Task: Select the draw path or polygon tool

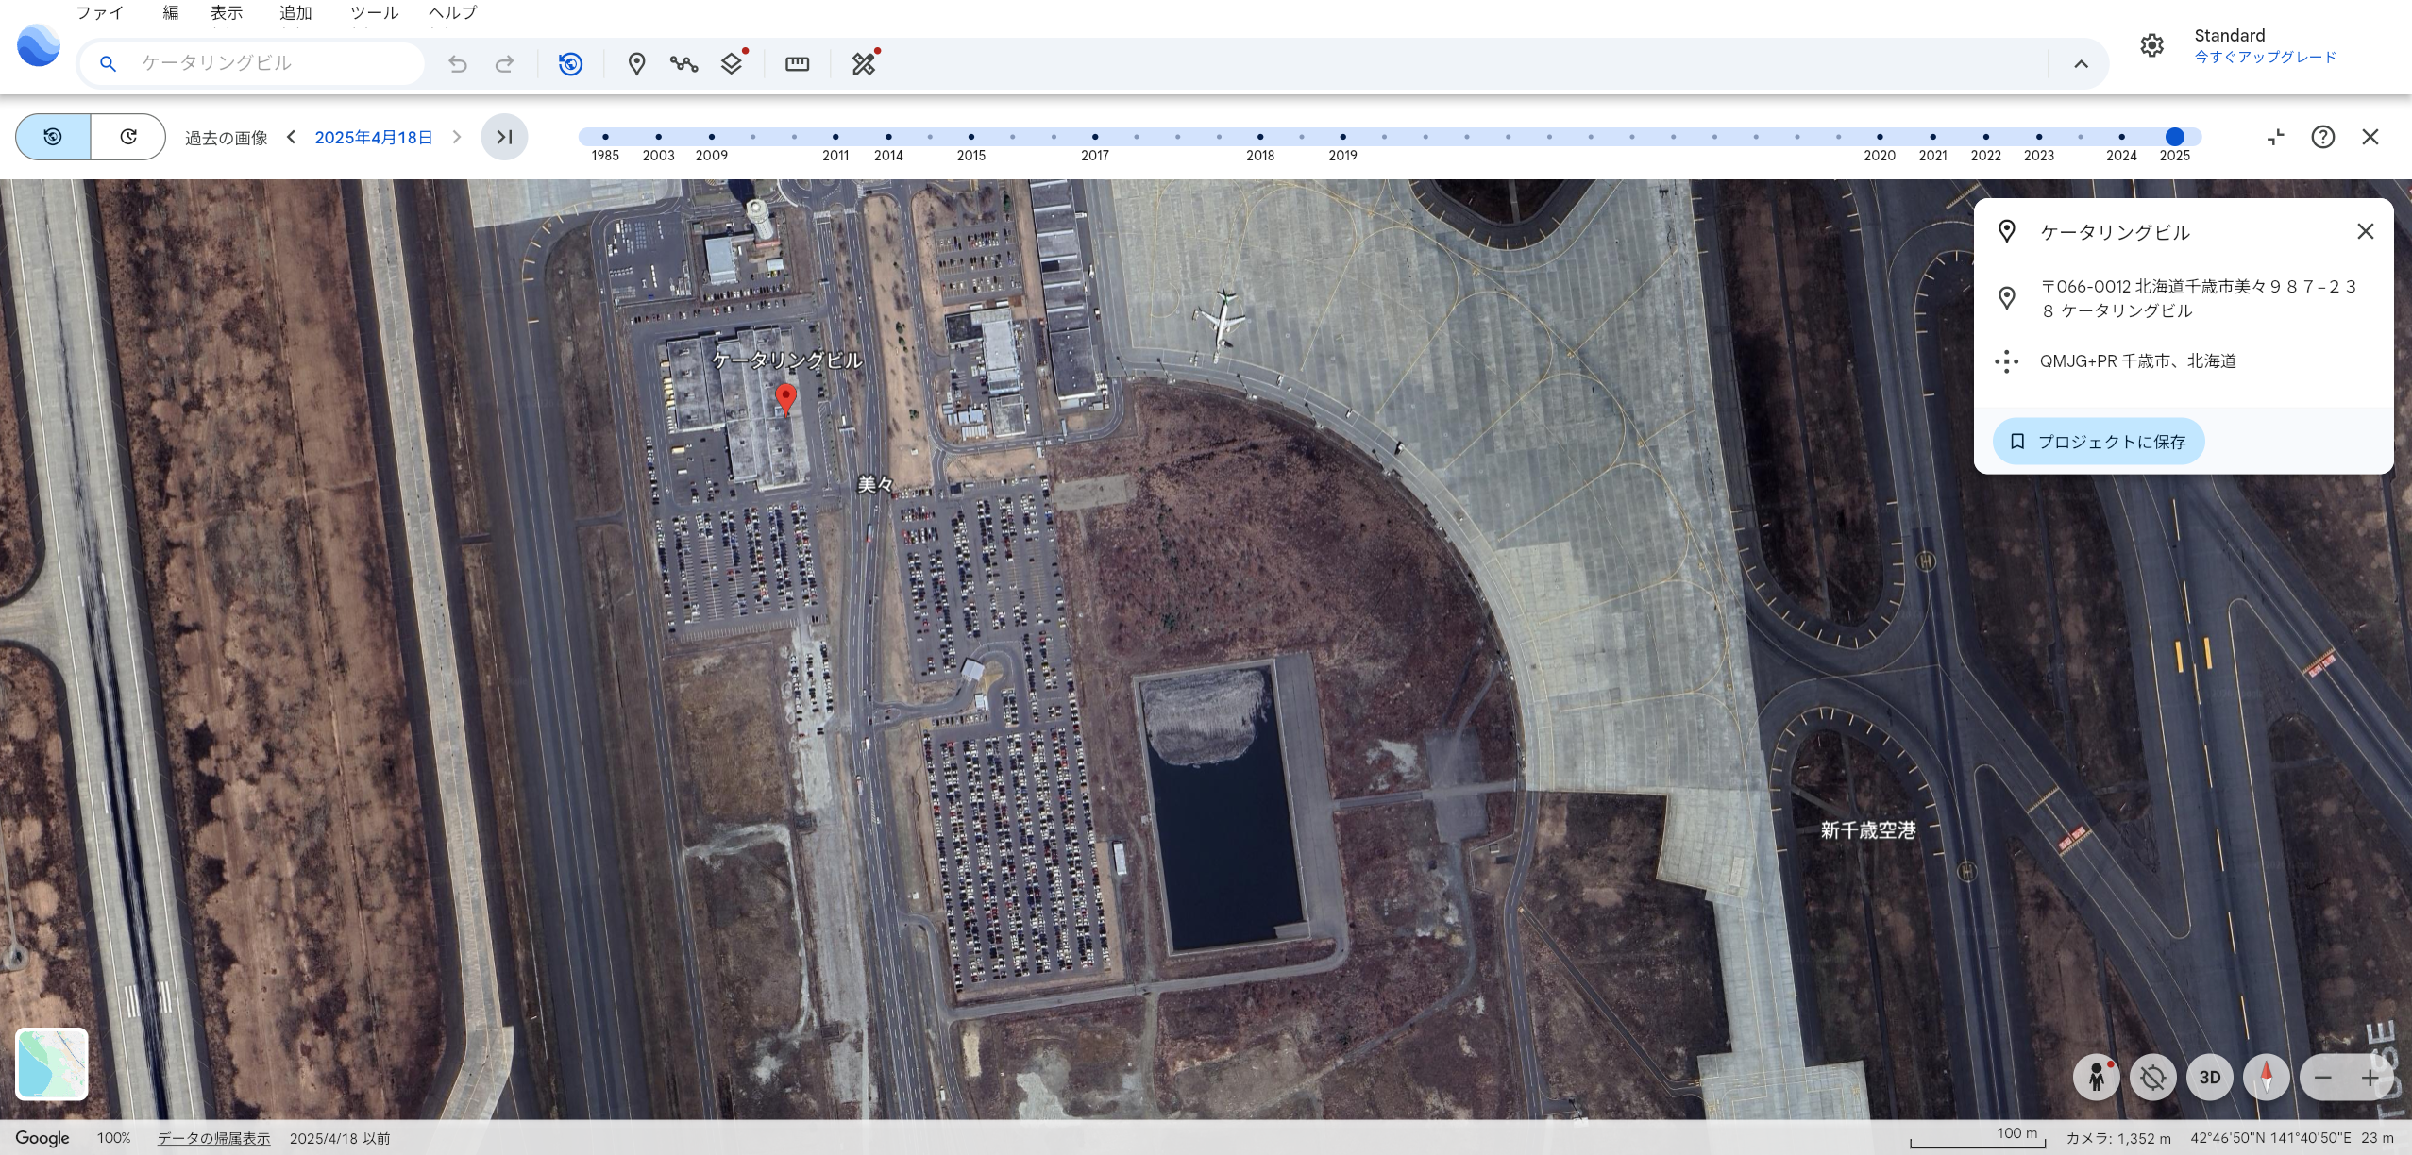Action: 683,64
